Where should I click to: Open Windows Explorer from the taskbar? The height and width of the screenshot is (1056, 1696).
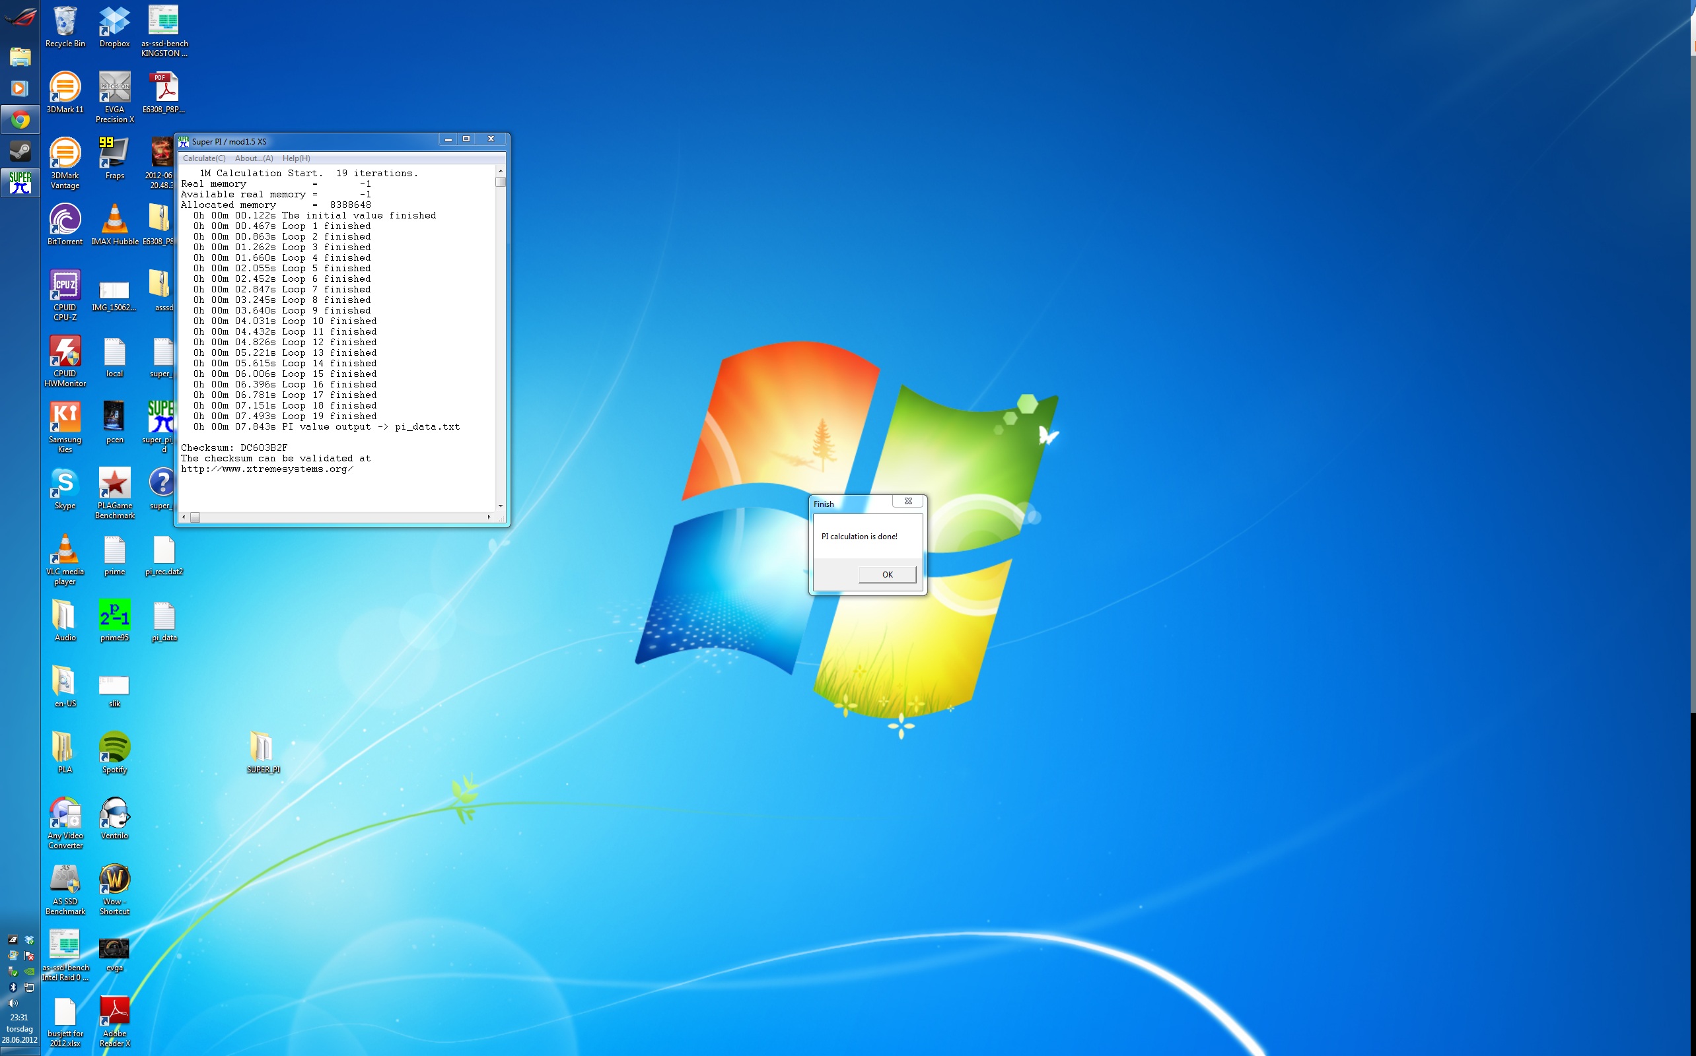[x=20, y=57]
